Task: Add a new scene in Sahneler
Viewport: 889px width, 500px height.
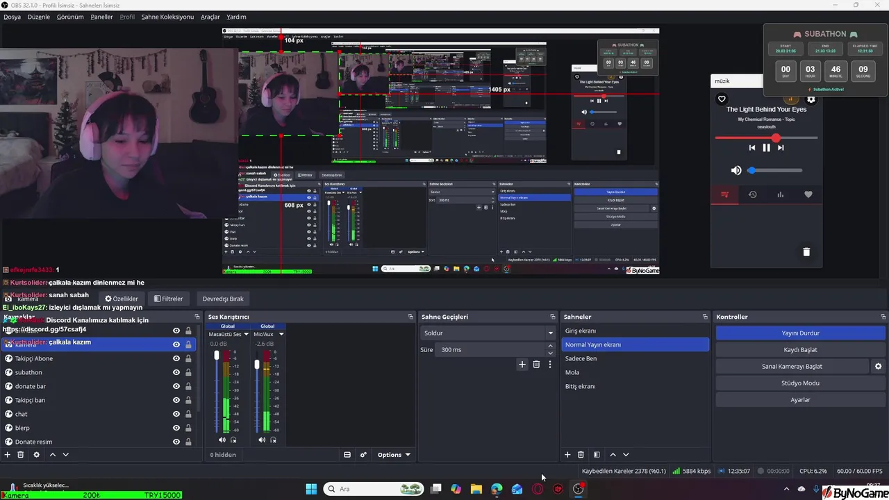Action: (567, 455)
